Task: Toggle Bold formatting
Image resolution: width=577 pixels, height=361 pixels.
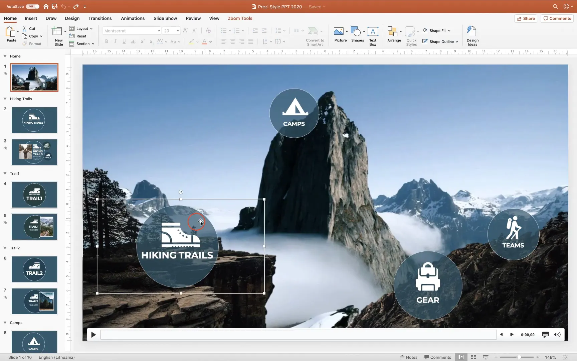Action: click(x=107, y=41)
